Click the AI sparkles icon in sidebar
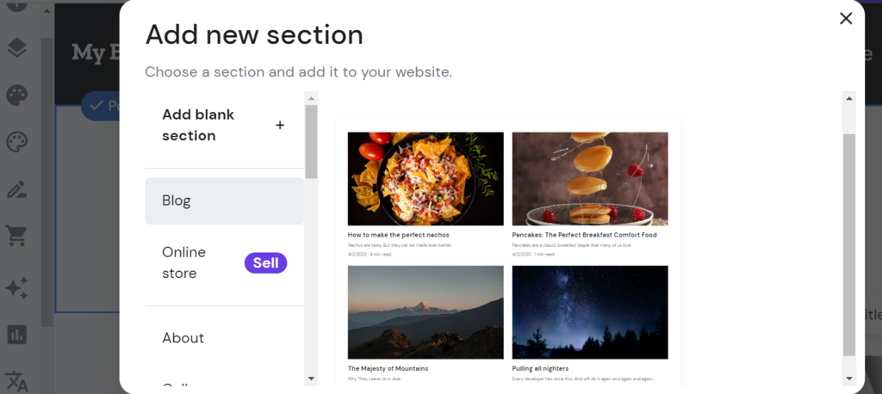 (16, 288)
